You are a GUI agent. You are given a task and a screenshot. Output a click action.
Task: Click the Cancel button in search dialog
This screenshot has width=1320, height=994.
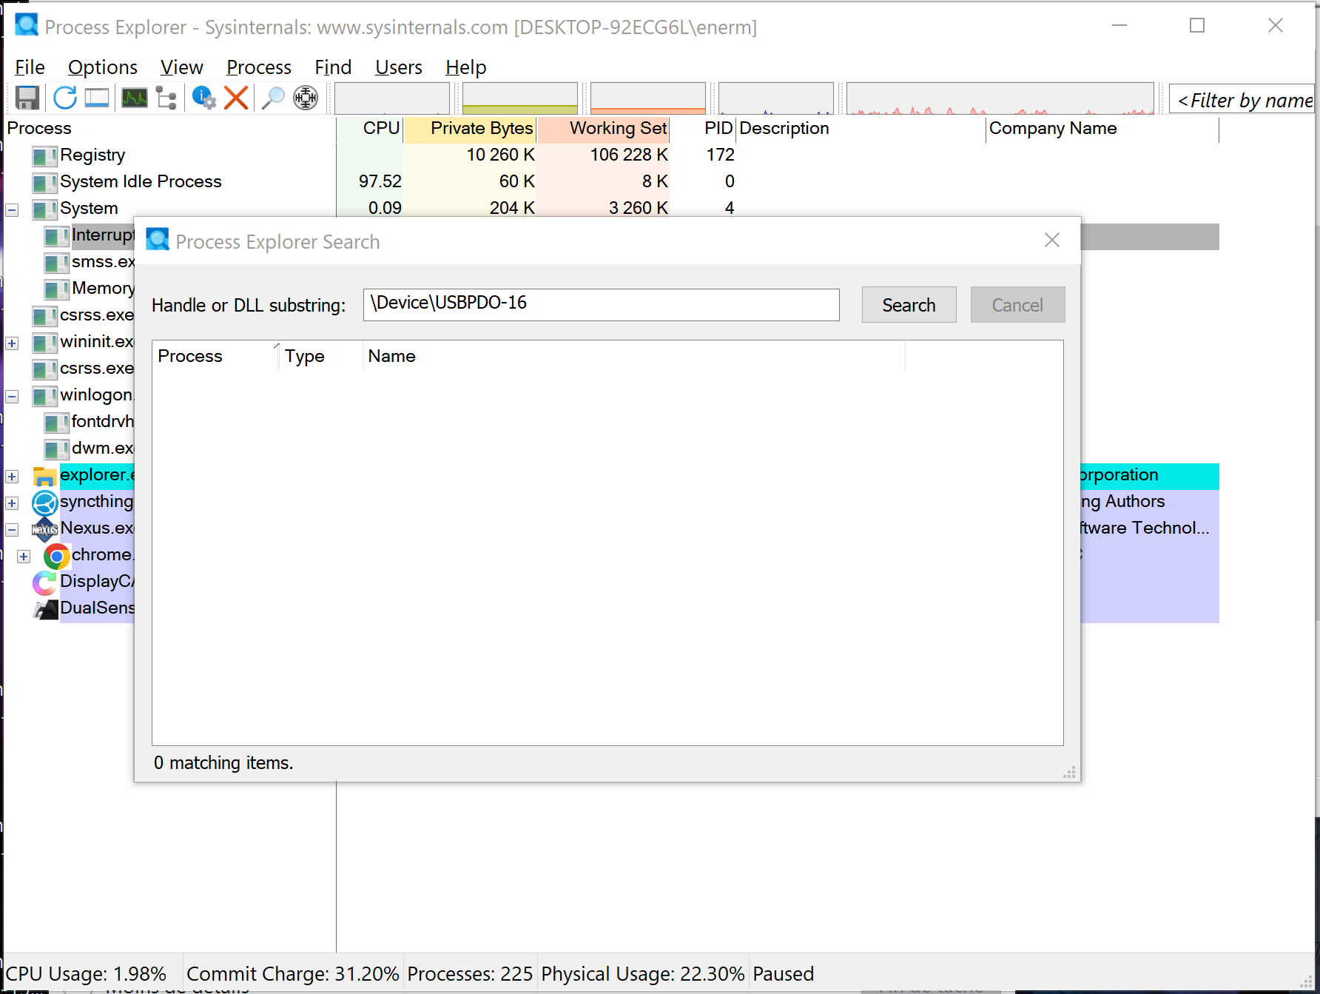pos(1017,305)
